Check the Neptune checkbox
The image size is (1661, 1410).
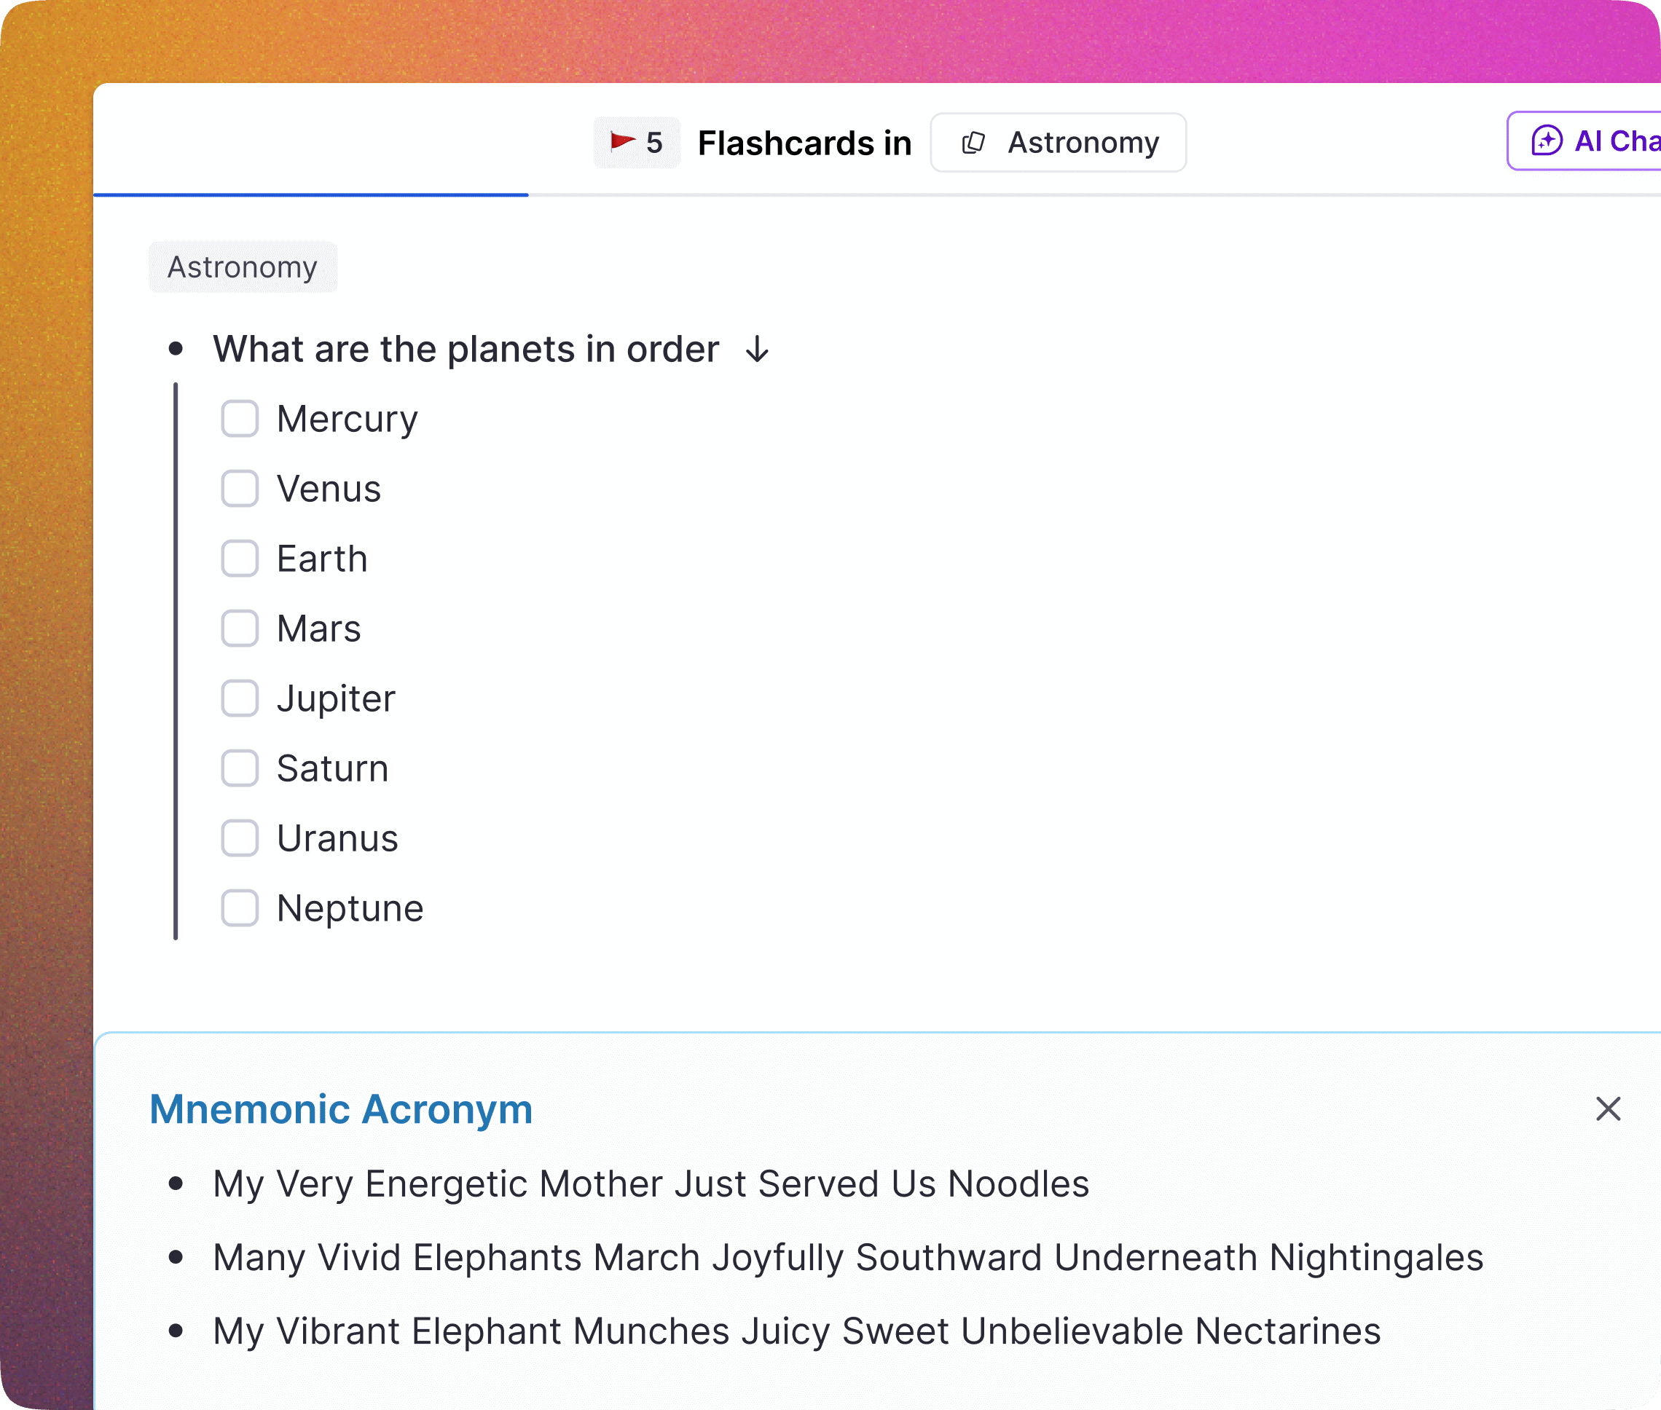pyautogui.click(x=239, y=908)
